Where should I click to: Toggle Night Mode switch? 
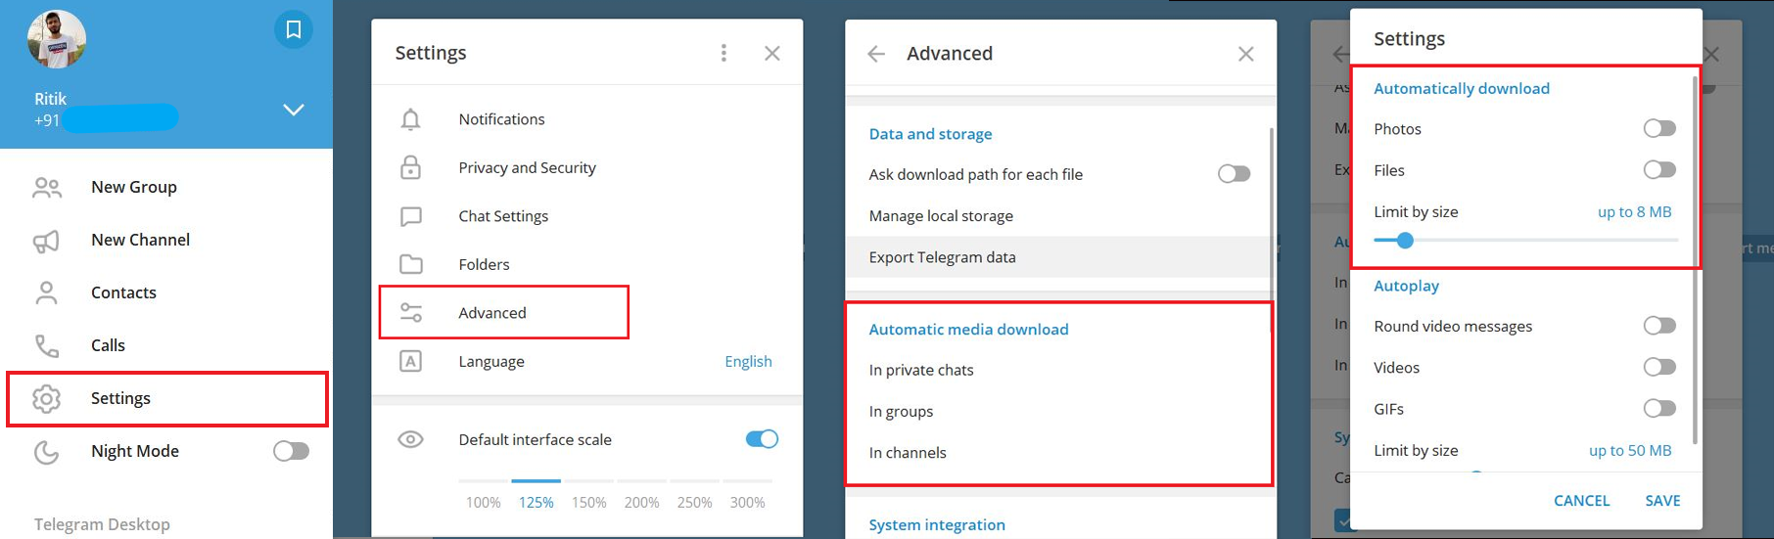(x=291, y=451)
